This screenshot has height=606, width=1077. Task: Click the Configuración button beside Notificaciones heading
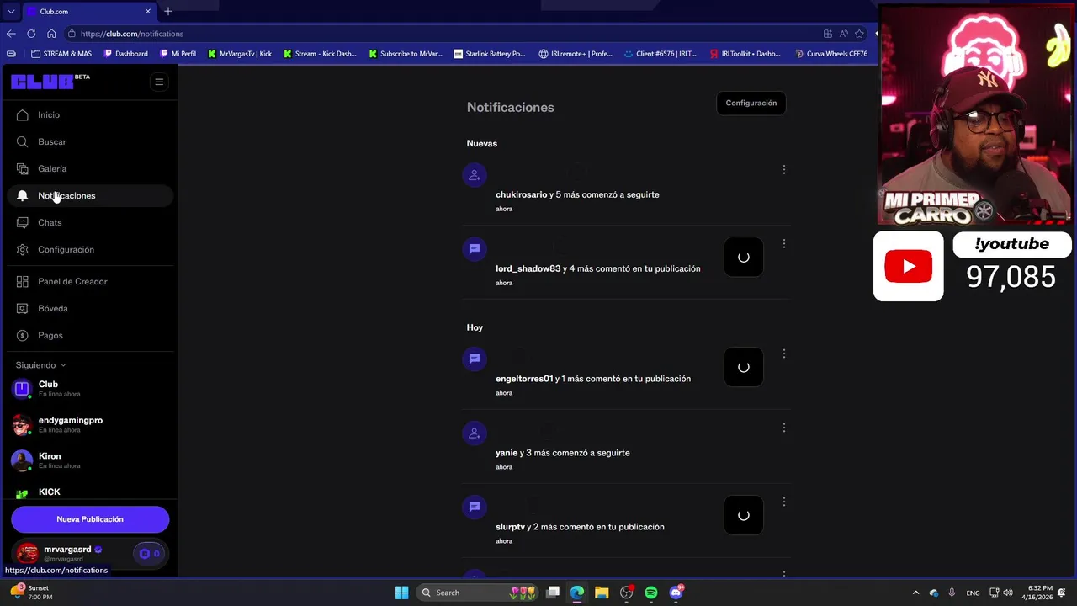(751, 104)
